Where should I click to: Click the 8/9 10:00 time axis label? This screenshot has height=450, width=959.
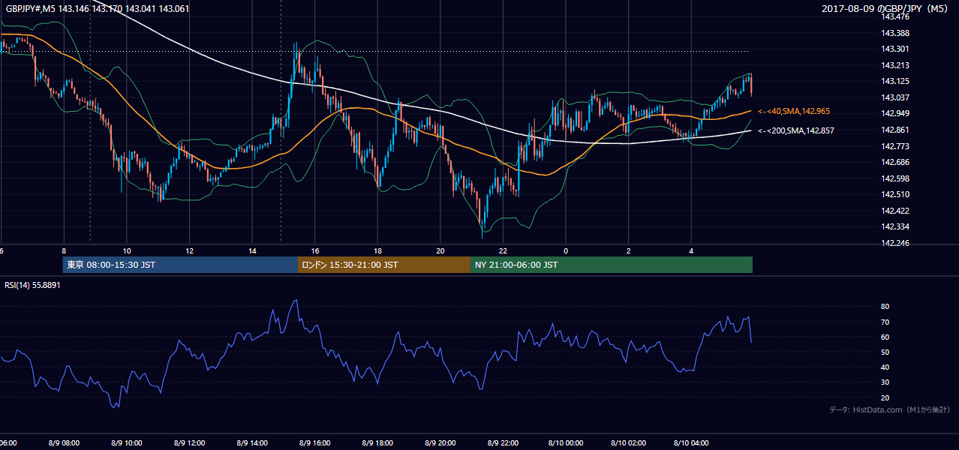point(126,443)
